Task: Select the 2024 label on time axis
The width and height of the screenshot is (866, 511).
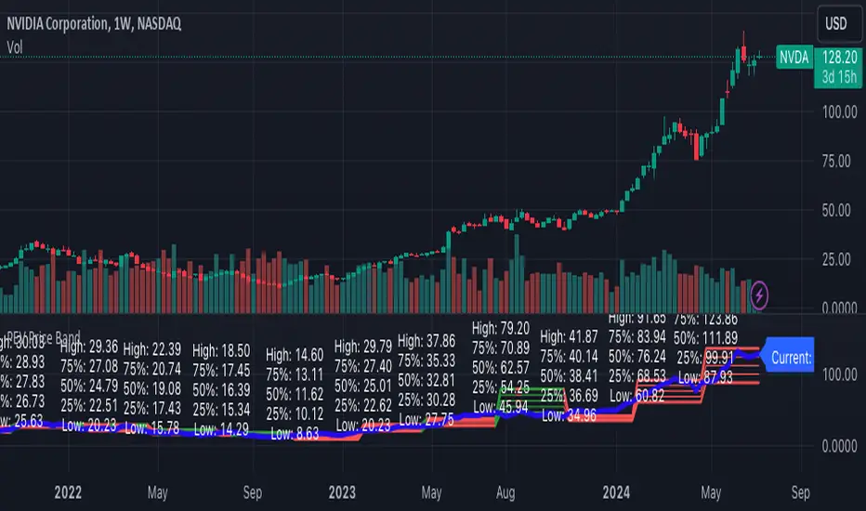Action: click(616, 492)
